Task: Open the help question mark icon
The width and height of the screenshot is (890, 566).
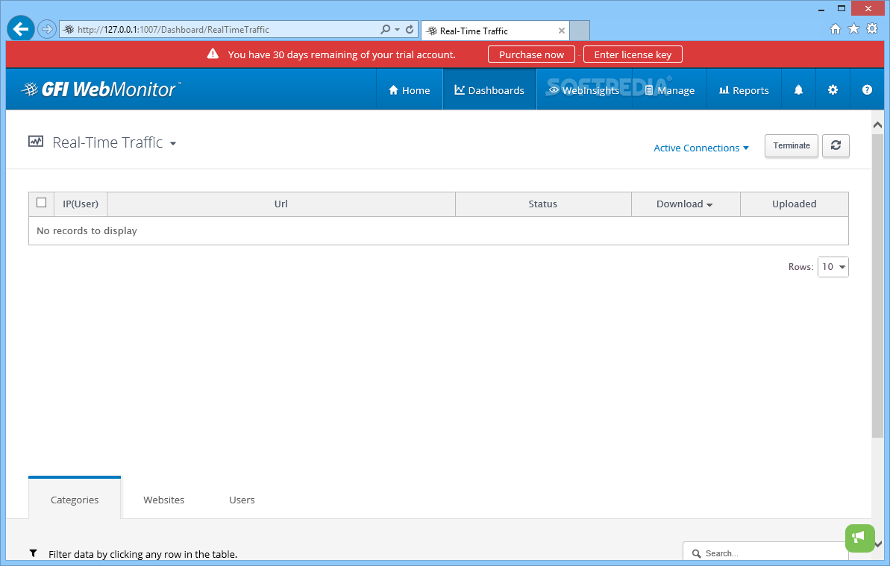Action: (x=867, y=89)
